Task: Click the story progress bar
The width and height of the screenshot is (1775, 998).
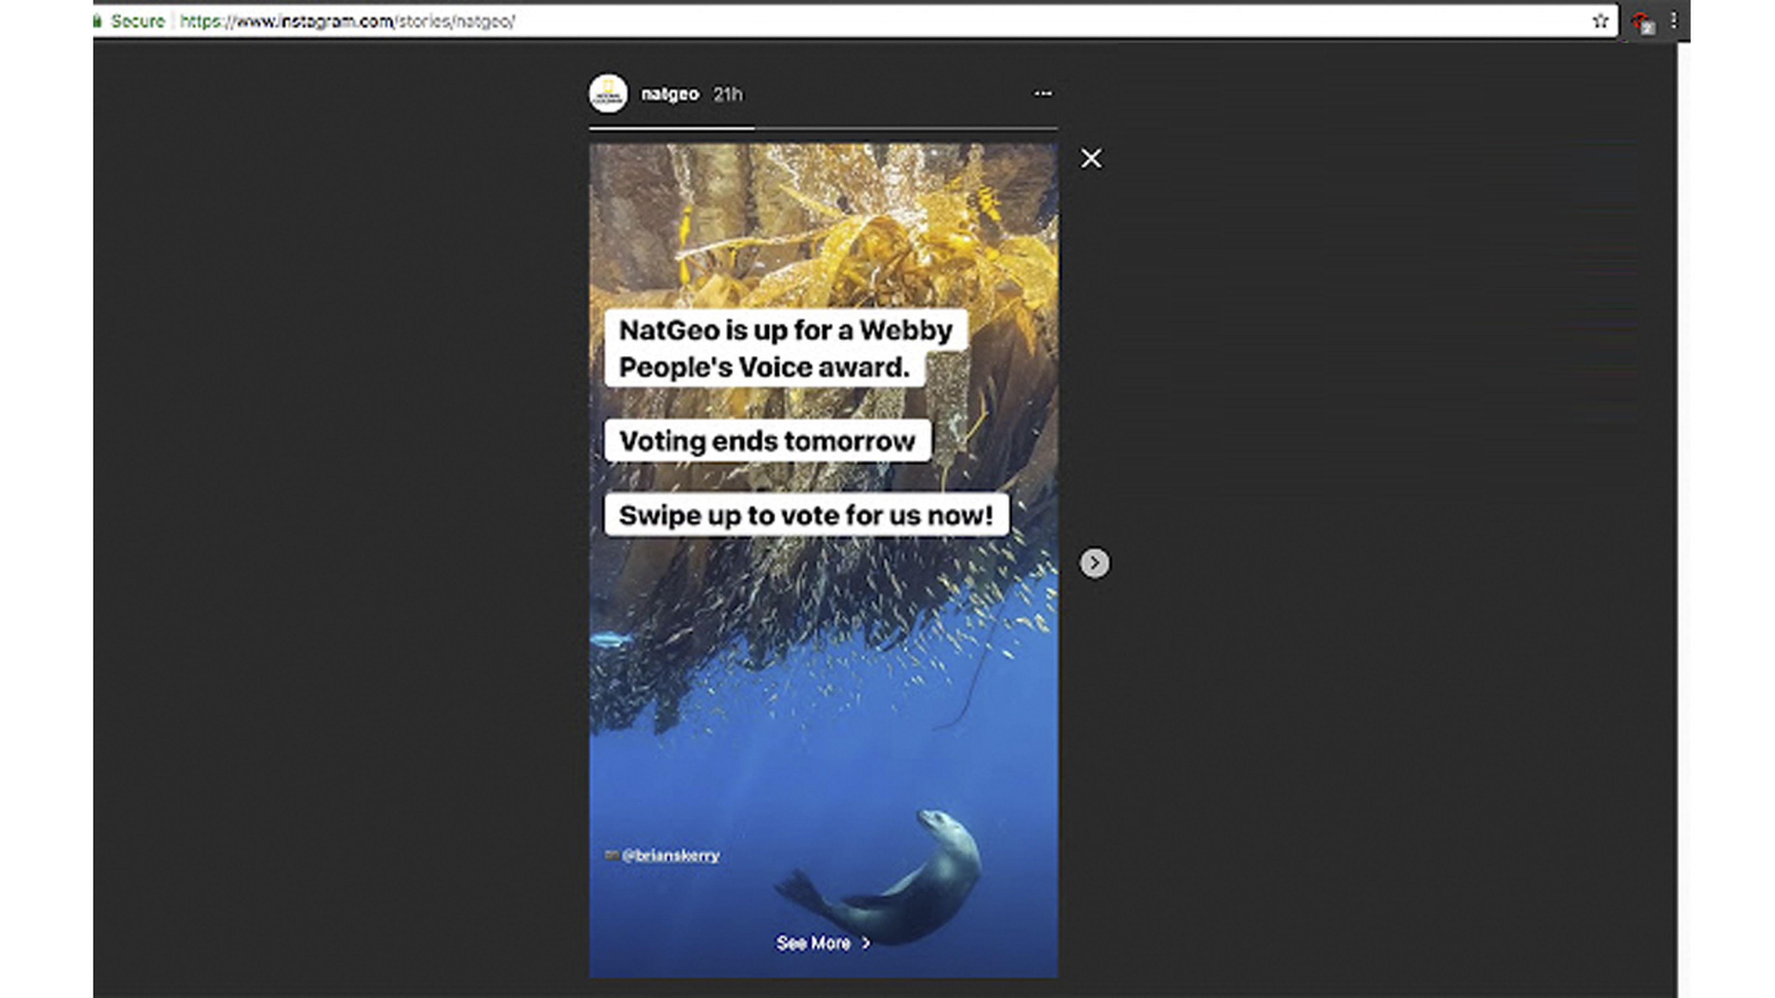Action: click(823, 128)
